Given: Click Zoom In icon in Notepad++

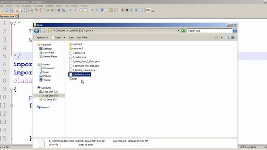Looking at the screenshot, I should (70, 10).
